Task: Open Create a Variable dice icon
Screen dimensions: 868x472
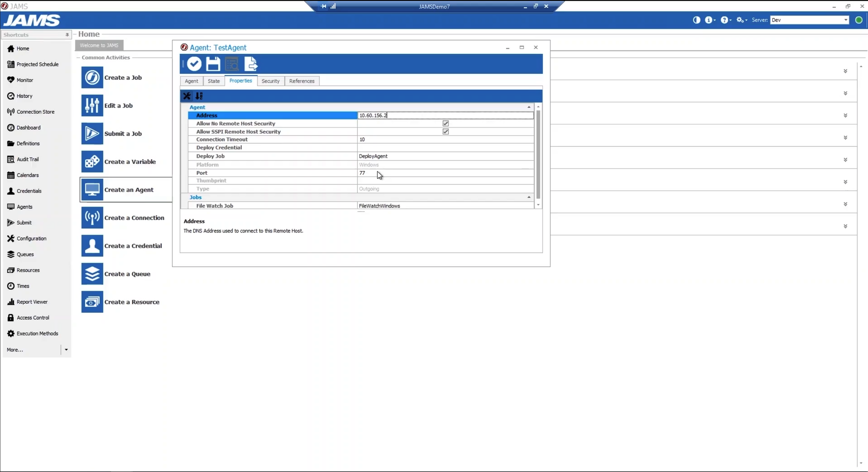Action: 92,162
